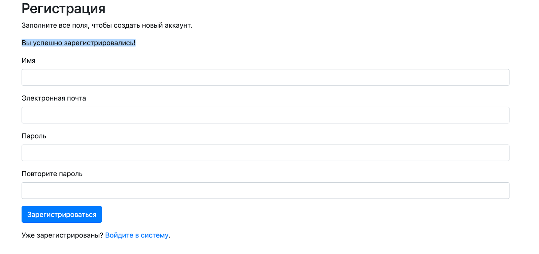This screenshot has width=539, height=254.
Task: Click the Имя text input field
Action: pos(265,77)
